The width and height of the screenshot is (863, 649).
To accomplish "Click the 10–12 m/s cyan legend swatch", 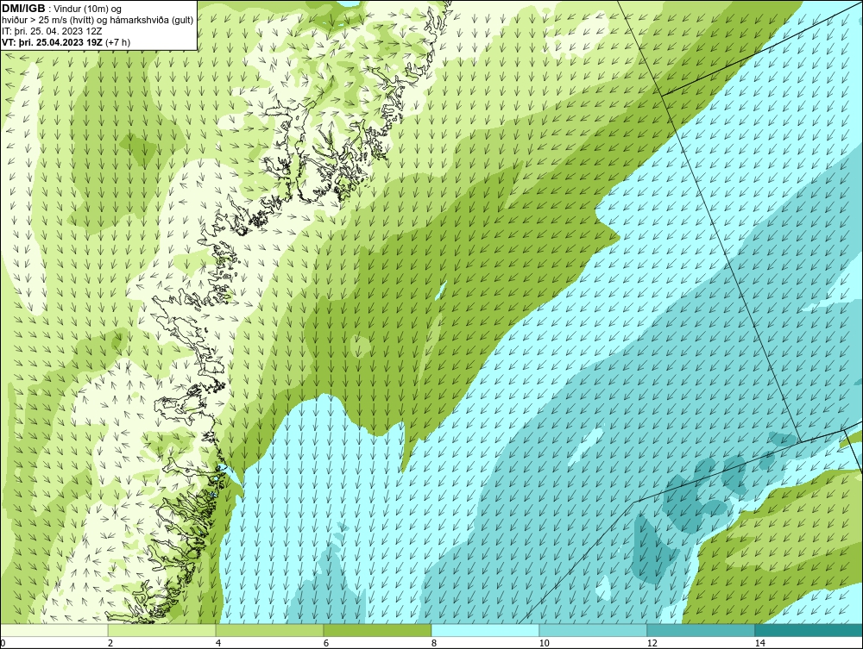I will (594, 630).
